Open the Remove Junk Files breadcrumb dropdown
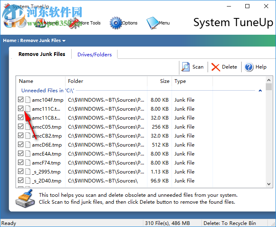The width and height of the screenshot is (276, 227). 64,41
